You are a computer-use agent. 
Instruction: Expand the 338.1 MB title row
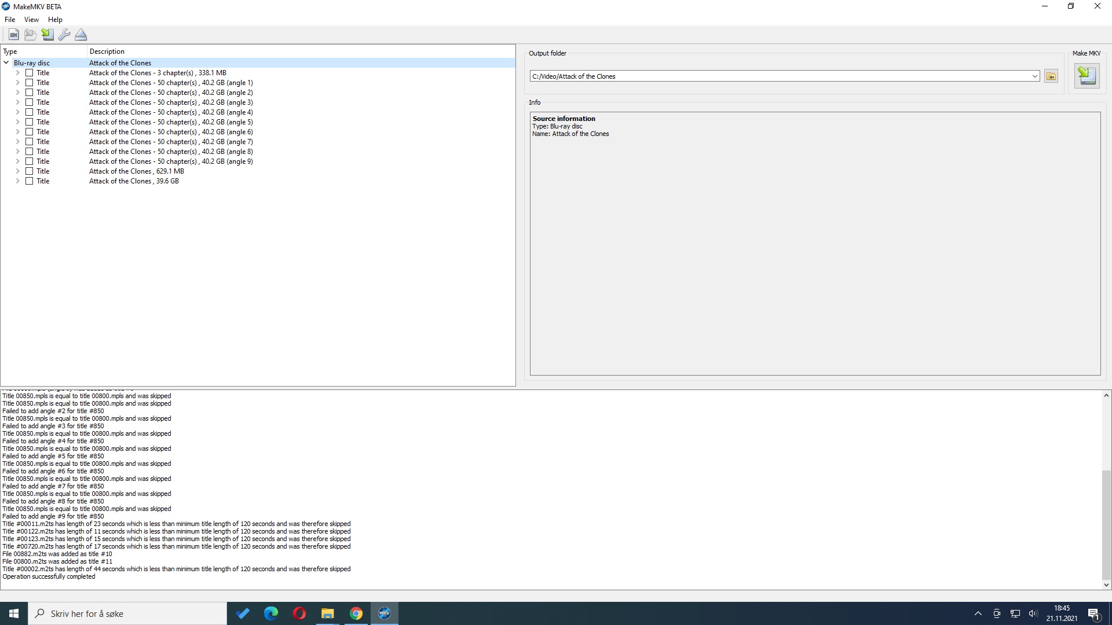click(x=17, y=73)
